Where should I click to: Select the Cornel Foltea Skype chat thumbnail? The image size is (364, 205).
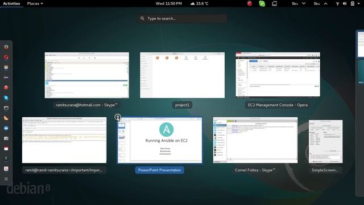(255, 140)
